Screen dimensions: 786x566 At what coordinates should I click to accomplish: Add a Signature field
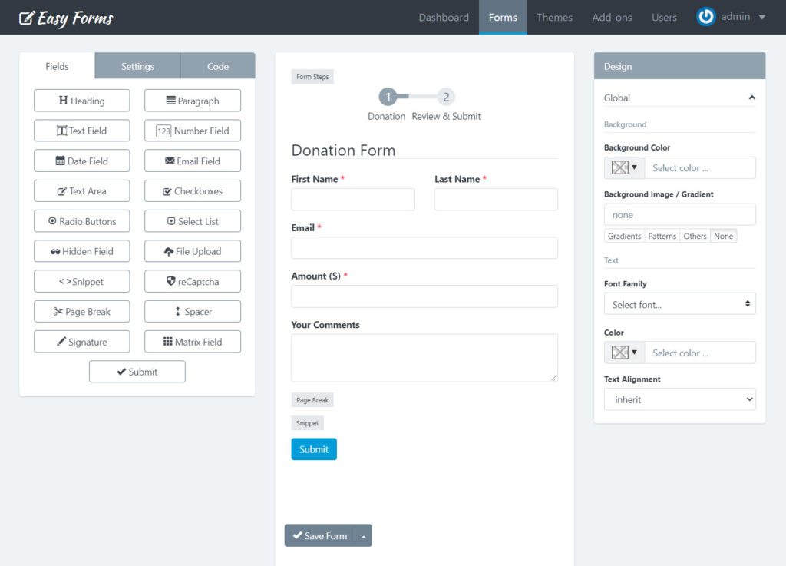tap(82, 342)
